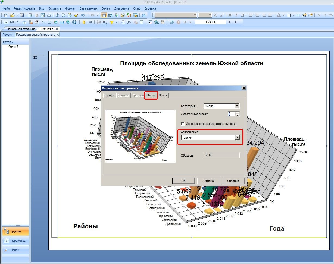The image size is (334, 264).
Task: Click the font color icon
Action: point(279,15)
